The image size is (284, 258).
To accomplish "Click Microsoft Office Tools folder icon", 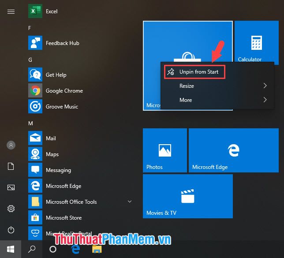I will pyautogui.click(x=35, y=202).
